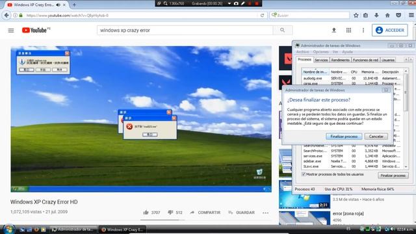Image resolution: width=416 pixels, height=234 pixels.
Task: Go to Firefox home page icon
Action: pos(387,16)
